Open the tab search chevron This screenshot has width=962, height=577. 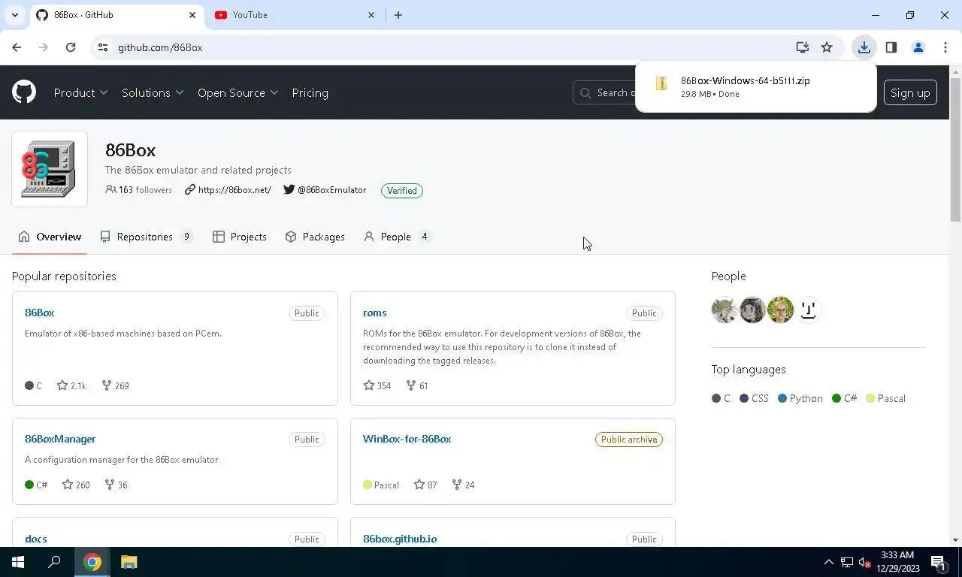point(14,15)
